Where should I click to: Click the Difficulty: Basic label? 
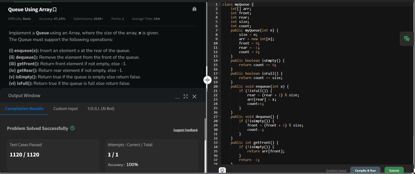(x=19, y=18)
